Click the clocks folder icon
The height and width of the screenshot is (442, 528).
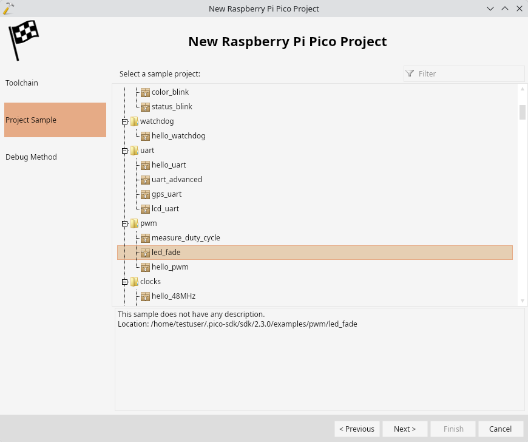coord(134,281)
